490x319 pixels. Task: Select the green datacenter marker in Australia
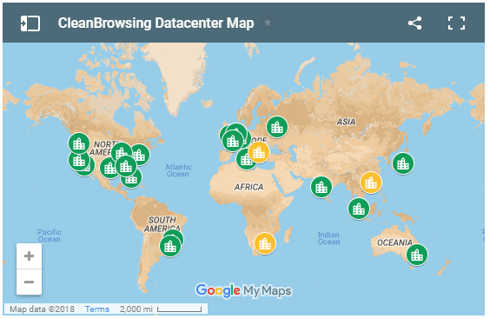[x=417, y=255]
